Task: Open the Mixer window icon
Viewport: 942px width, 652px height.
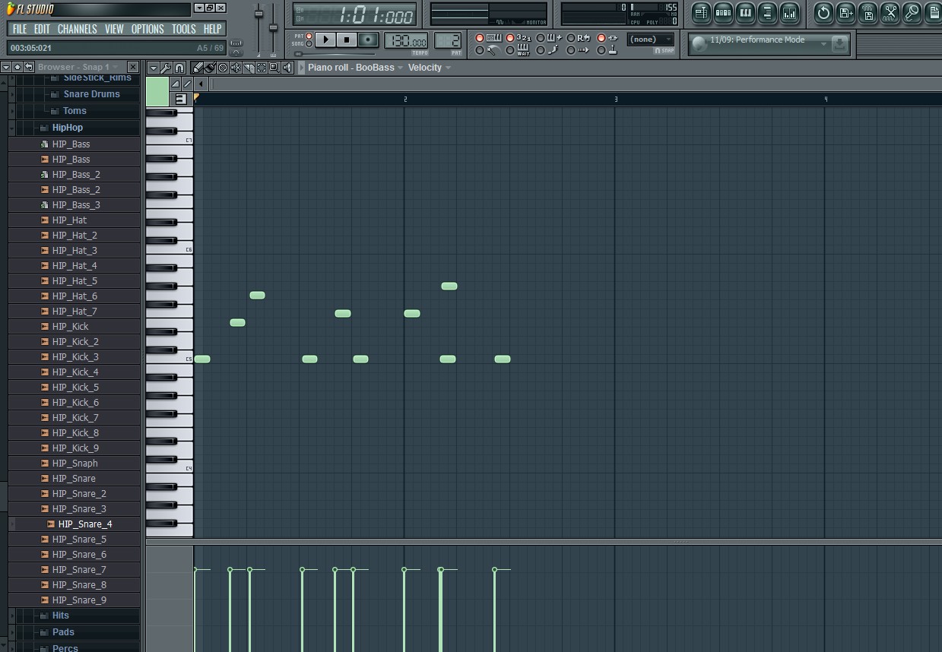Action: click(789, 13)
